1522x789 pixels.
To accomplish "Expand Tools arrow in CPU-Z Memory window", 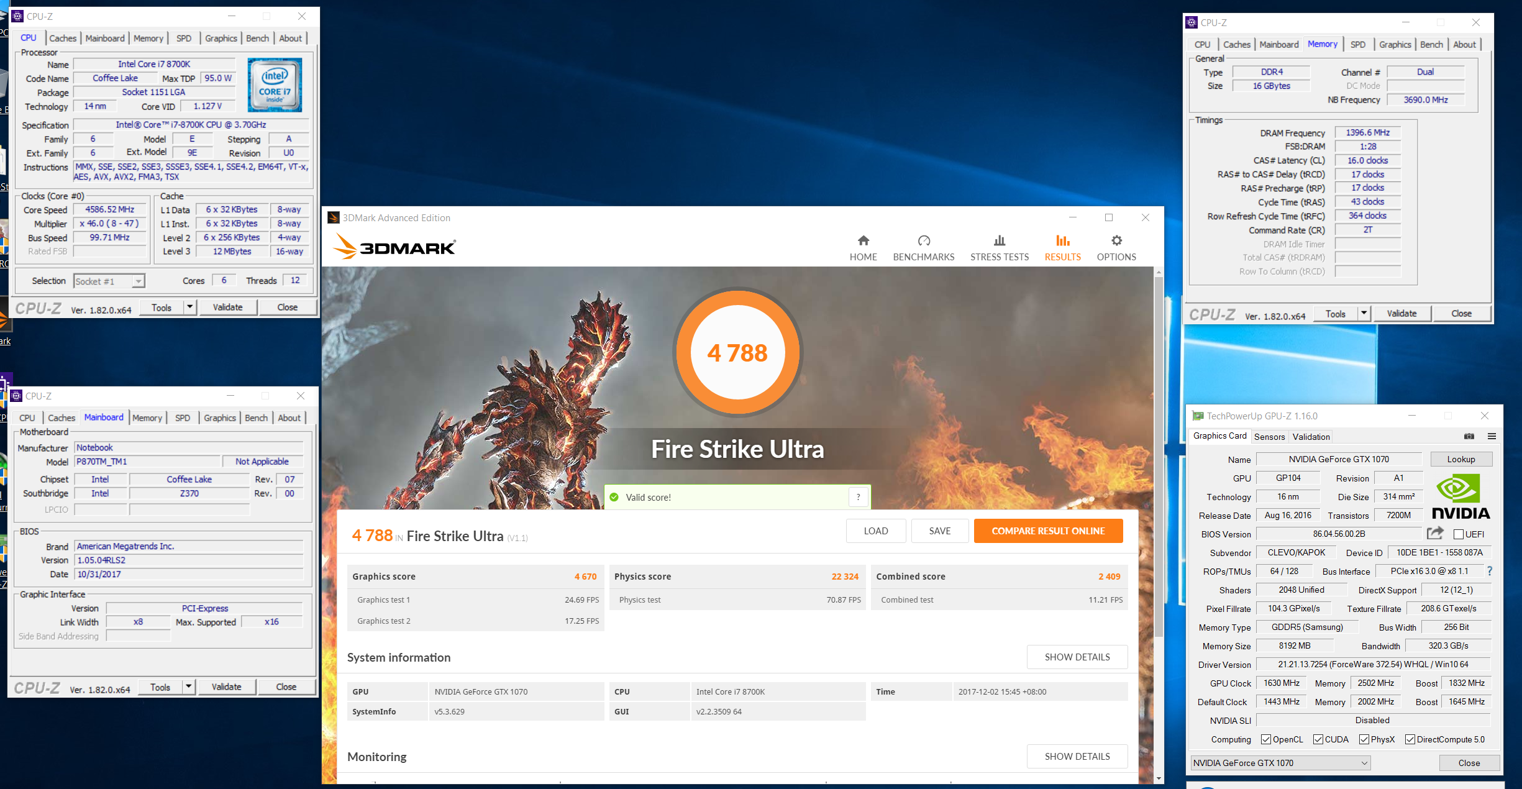I will (1364, 313).
